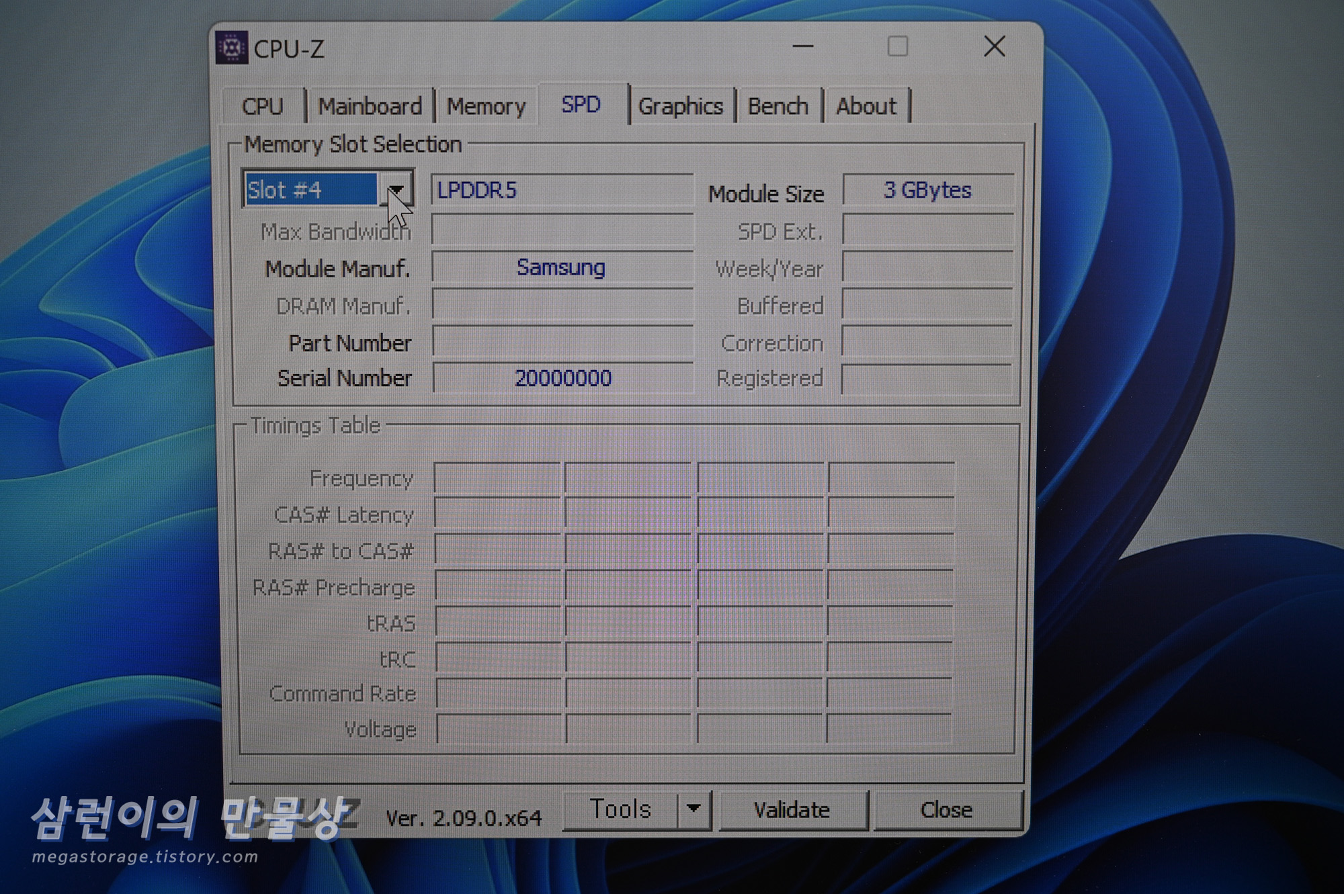This screenshot has width=1344, height=894.
Task: Go to the Memory tab
Action: 486,106
